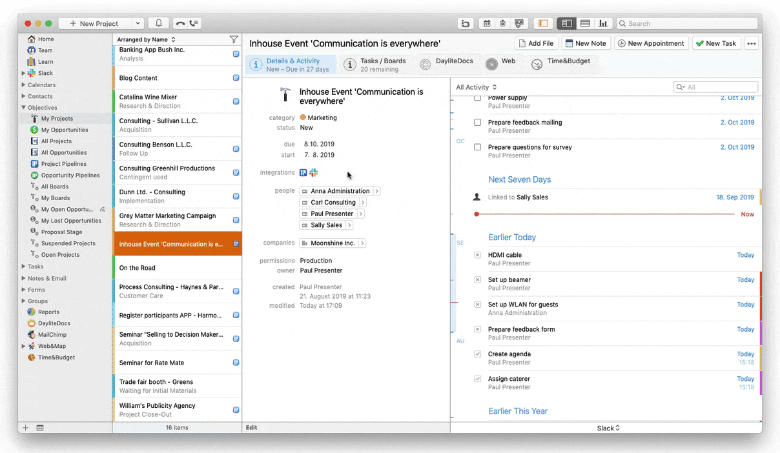Open the Details & Activity tab
The image size is (780, 453).
[291, 65]
